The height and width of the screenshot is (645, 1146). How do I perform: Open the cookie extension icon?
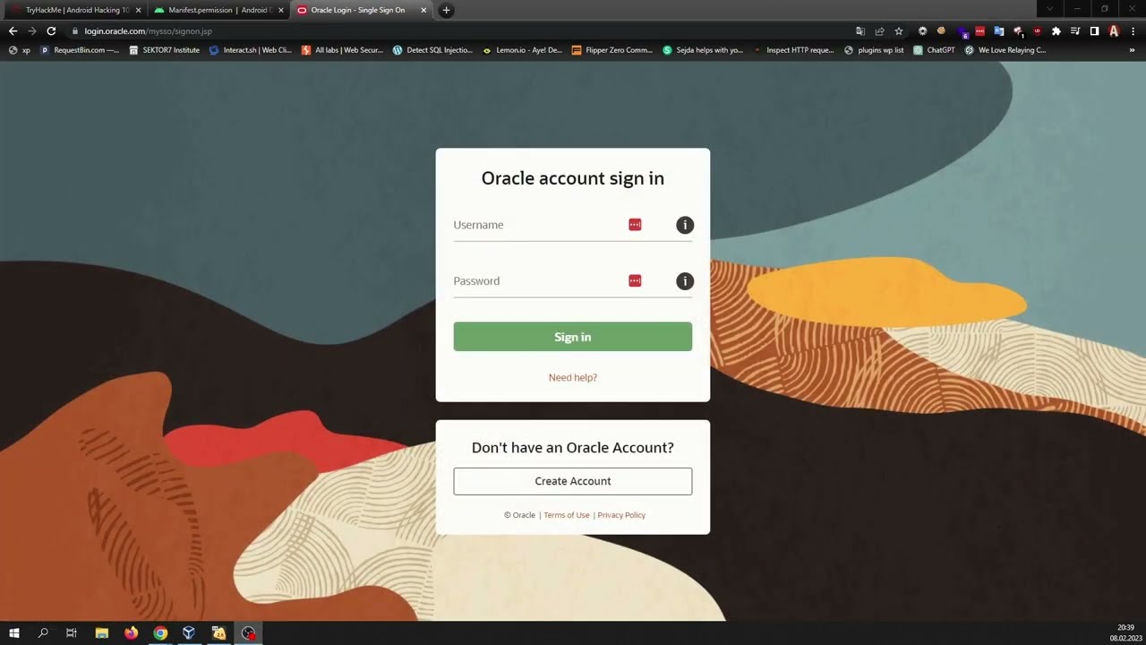[x=942, y=30]
